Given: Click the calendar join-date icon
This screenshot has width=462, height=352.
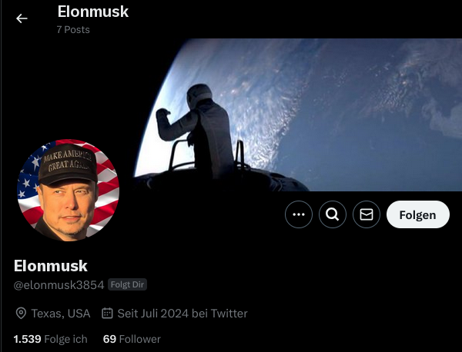Looking at the screenshot, I should (107, 313).
